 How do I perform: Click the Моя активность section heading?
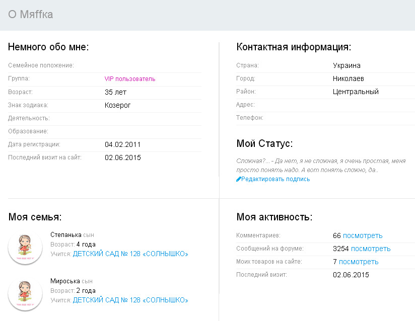[x=274, y=217]
